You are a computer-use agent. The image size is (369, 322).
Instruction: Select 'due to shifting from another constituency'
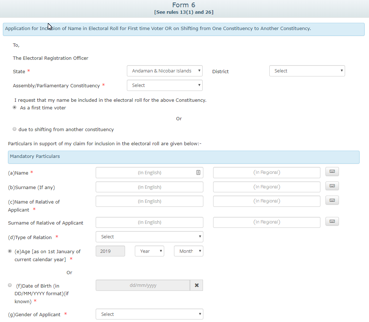(x=14, y=129)
